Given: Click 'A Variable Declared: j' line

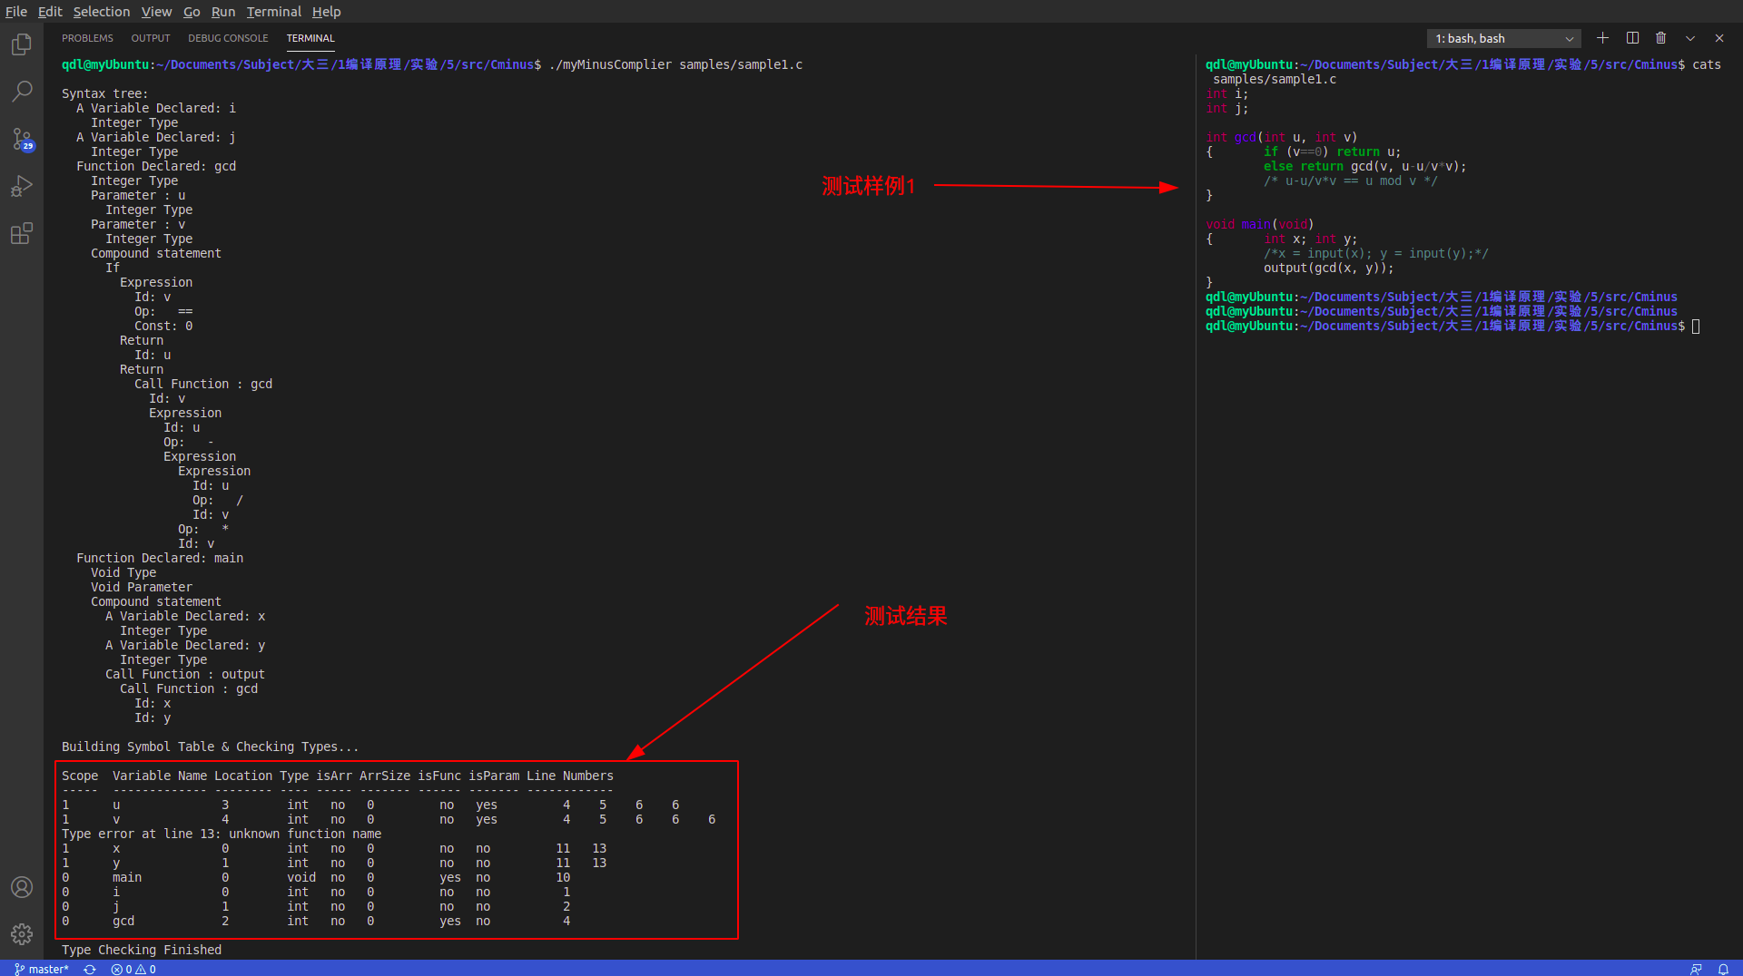Looking at the screenshot, I should [156, 137].
